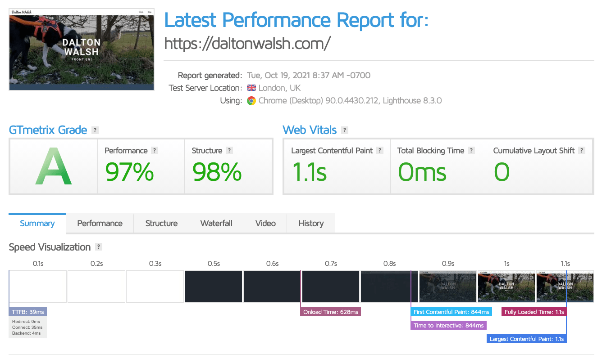Click the Backend: 4ms detail

pyautogui.click(x=27, y=333)
